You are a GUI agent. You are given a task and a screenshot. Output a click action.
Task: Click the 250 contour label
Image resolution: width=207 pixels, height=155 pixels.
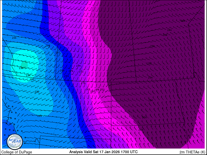[152, 46]
